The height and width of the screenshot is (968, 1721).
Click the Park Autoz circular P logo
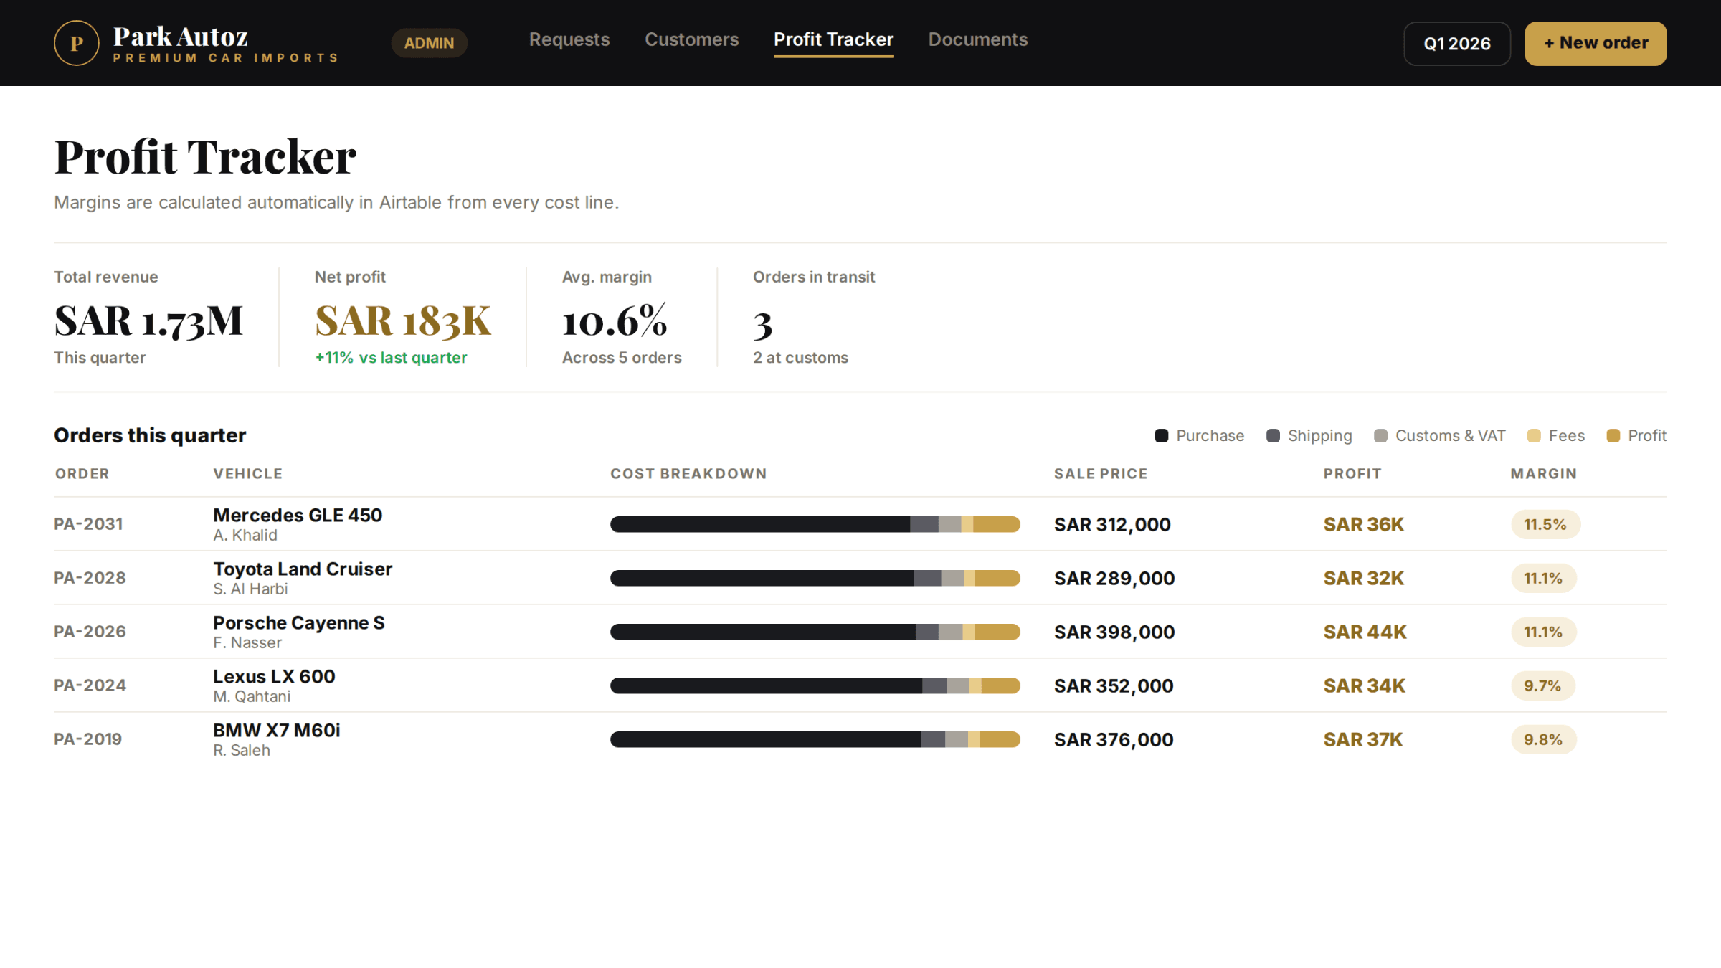(x=76, y=43)
